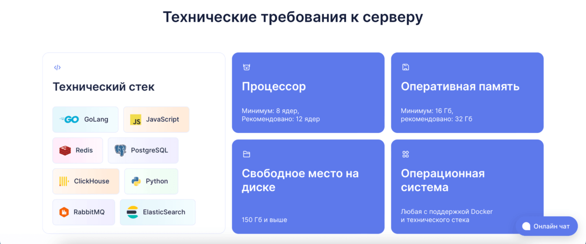The height and width of the screenshot is (244, 586).
Task: Open the Онлайн чат button
Action: (x=547, y=226)
